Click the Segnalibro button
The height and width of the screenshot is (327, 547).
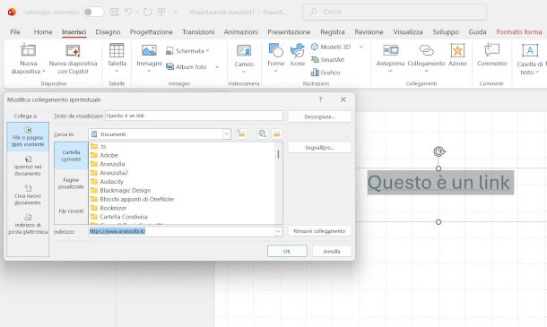[319, 148]
